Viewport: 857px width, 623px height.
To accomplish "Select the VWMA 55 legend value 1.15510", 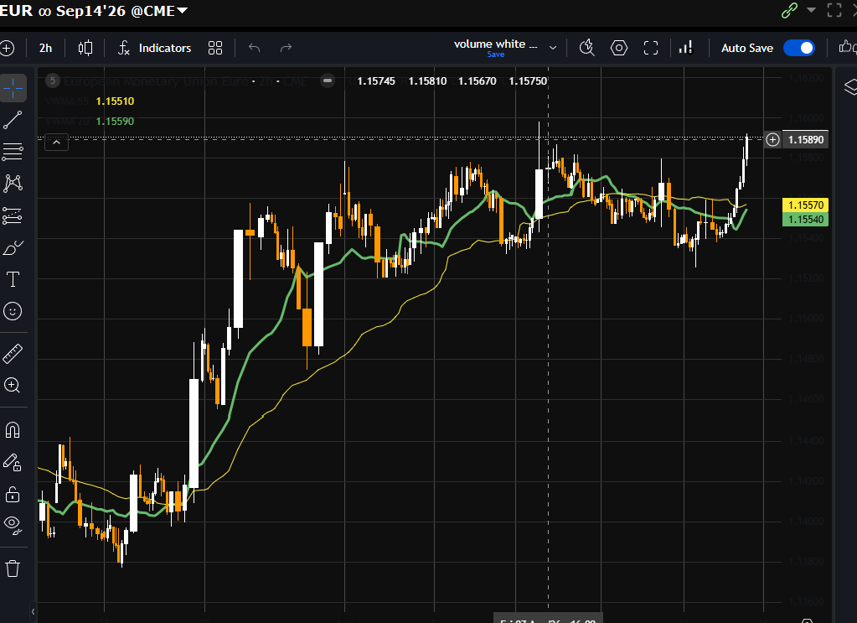I will [115, 101].
